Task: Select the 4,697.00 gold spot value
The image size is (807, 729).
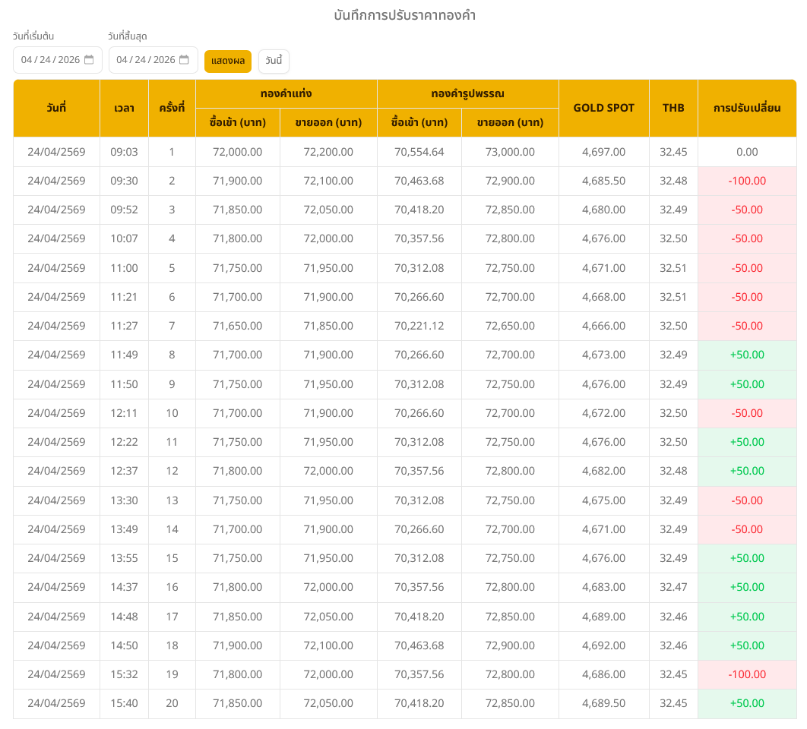Action: (603, 152)
